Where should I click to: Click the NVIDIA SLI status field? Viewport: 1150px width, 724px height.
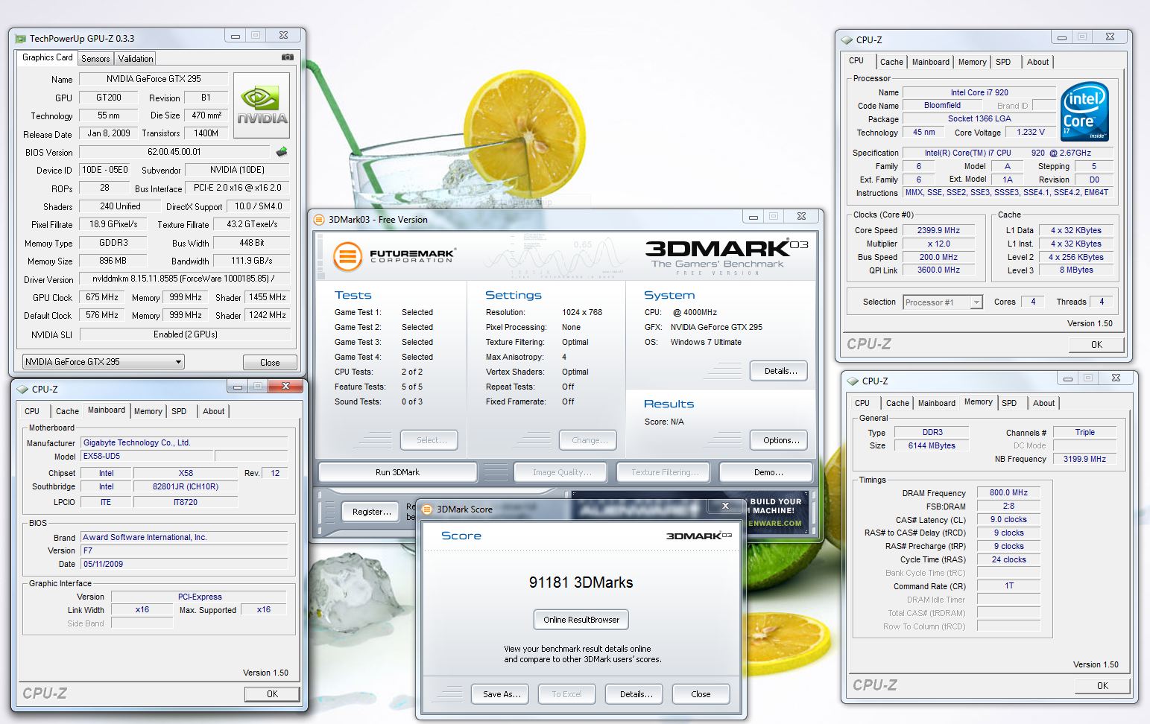(186, 334)
